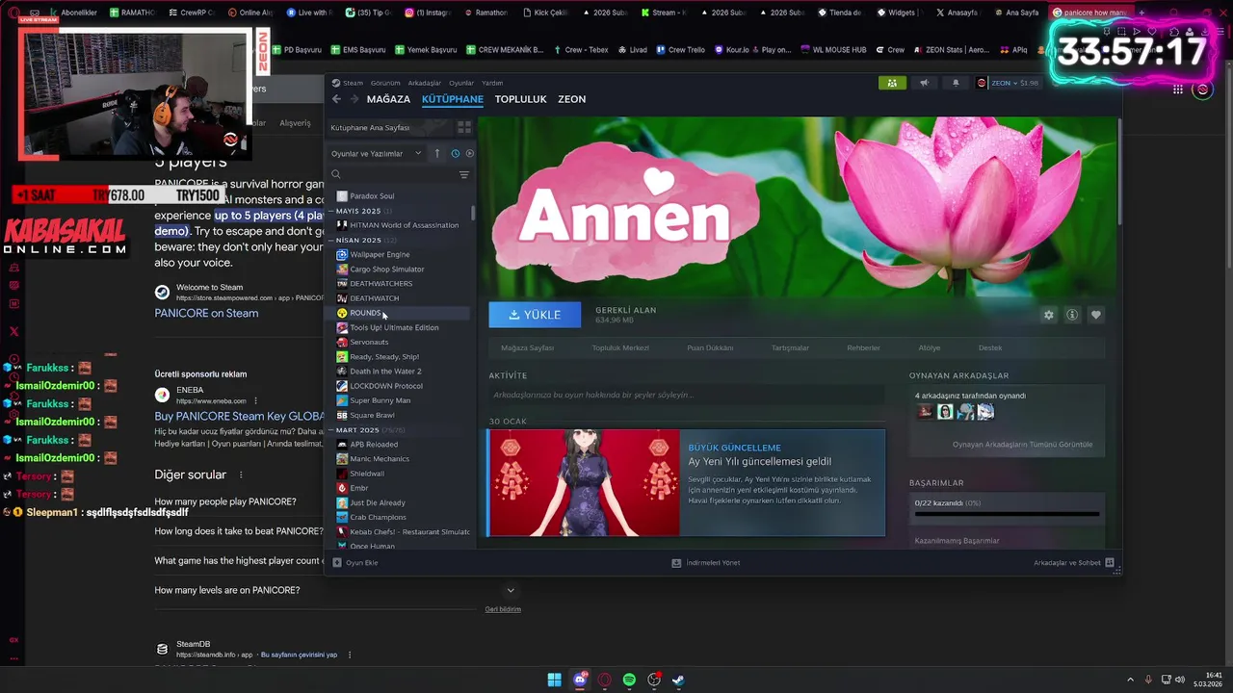
Task: Open Spotify from the taskbar
Action: 629,680
